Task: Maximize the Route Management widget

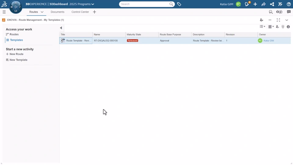Action: coord(278,20)
